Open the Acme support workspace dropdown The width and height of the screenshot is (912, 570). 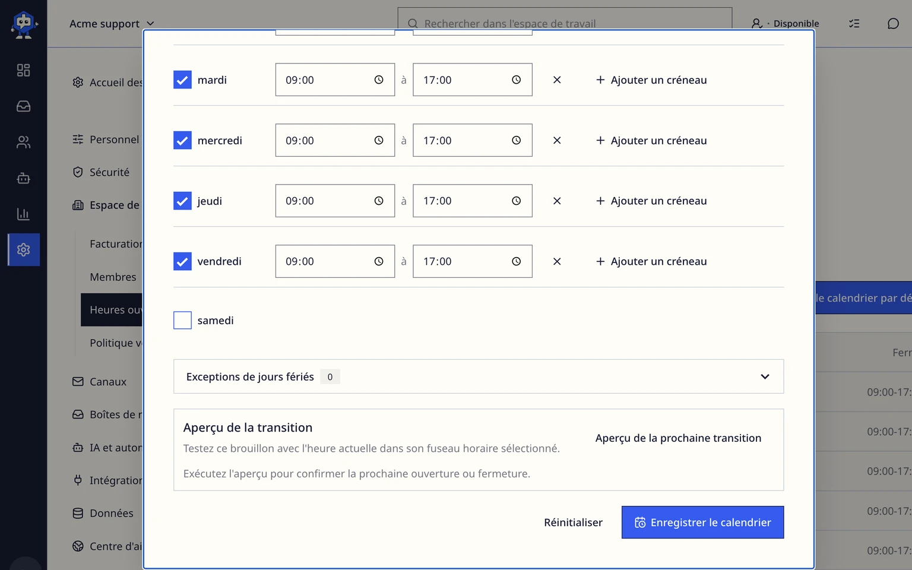coord(112,24)
